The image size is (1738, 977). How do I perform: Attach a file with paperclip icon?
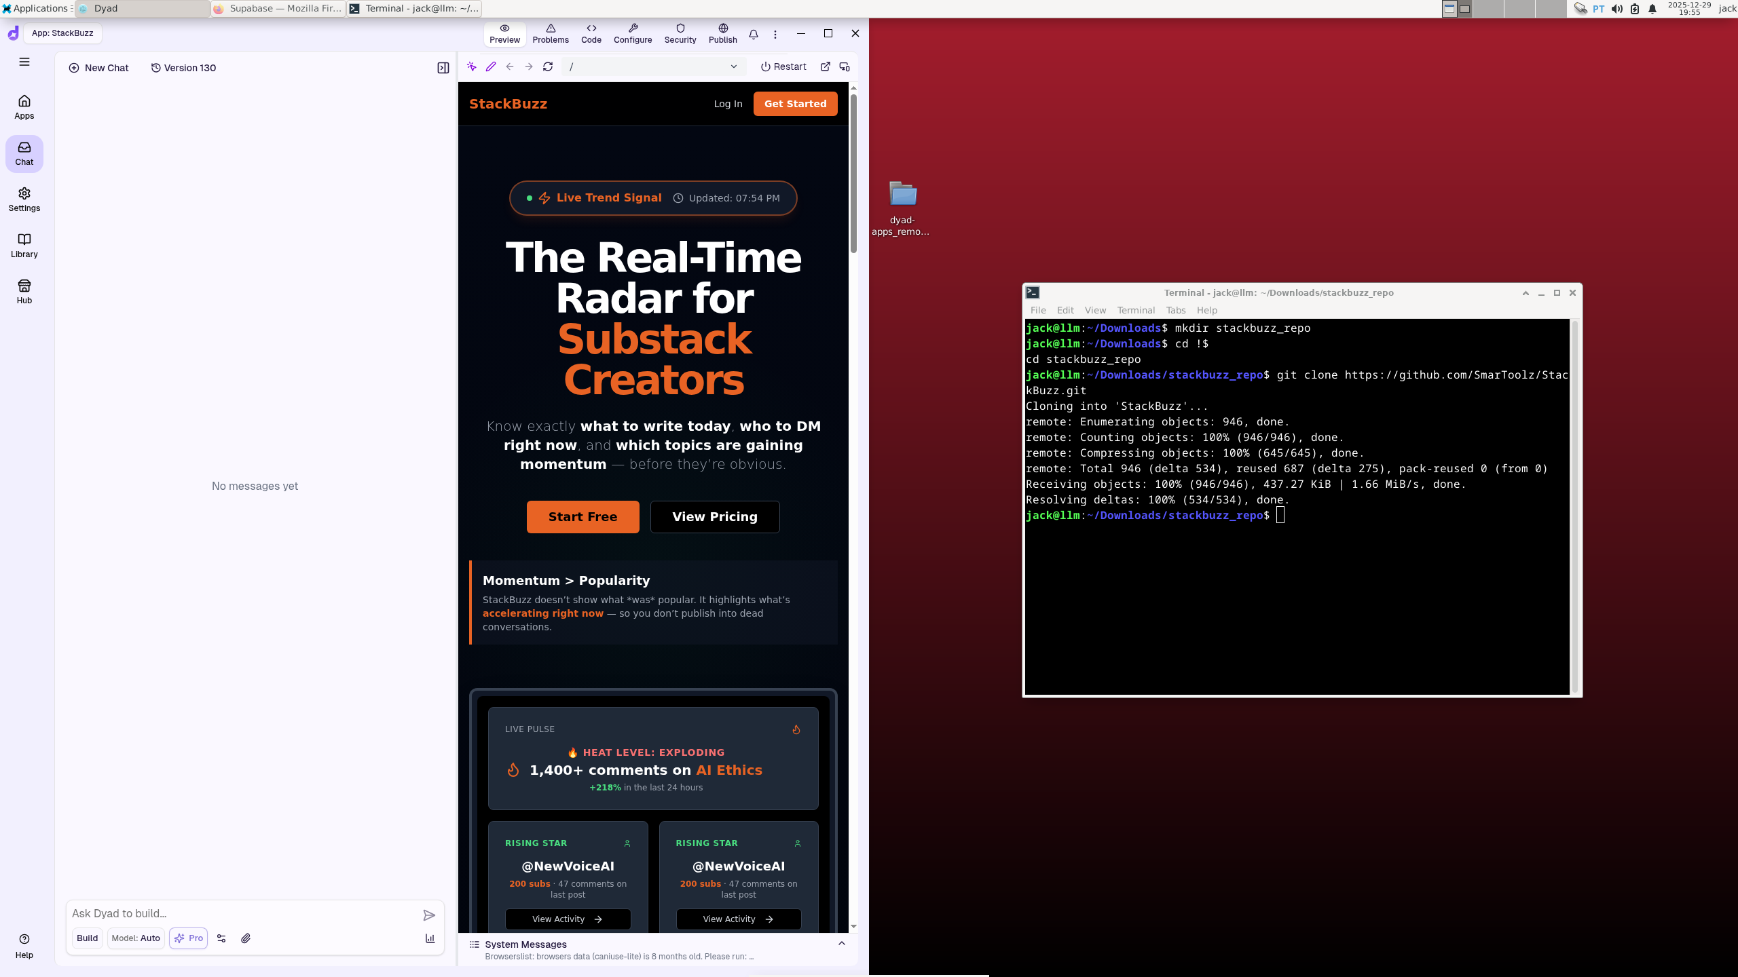pyautogui.click(x=246, y=938)
